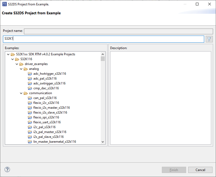Collapse the communication folder

coord(21,93)
